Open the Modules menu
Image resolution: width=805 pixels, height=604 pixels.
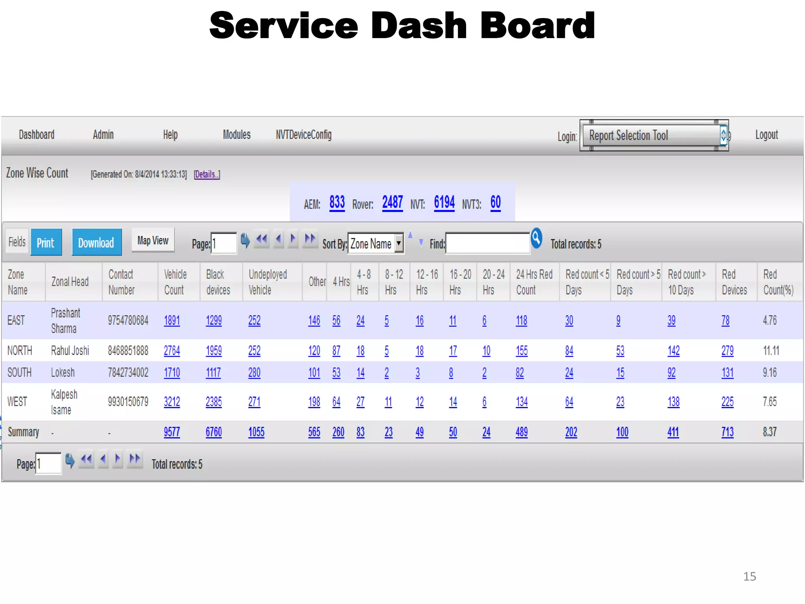[237, 135]
